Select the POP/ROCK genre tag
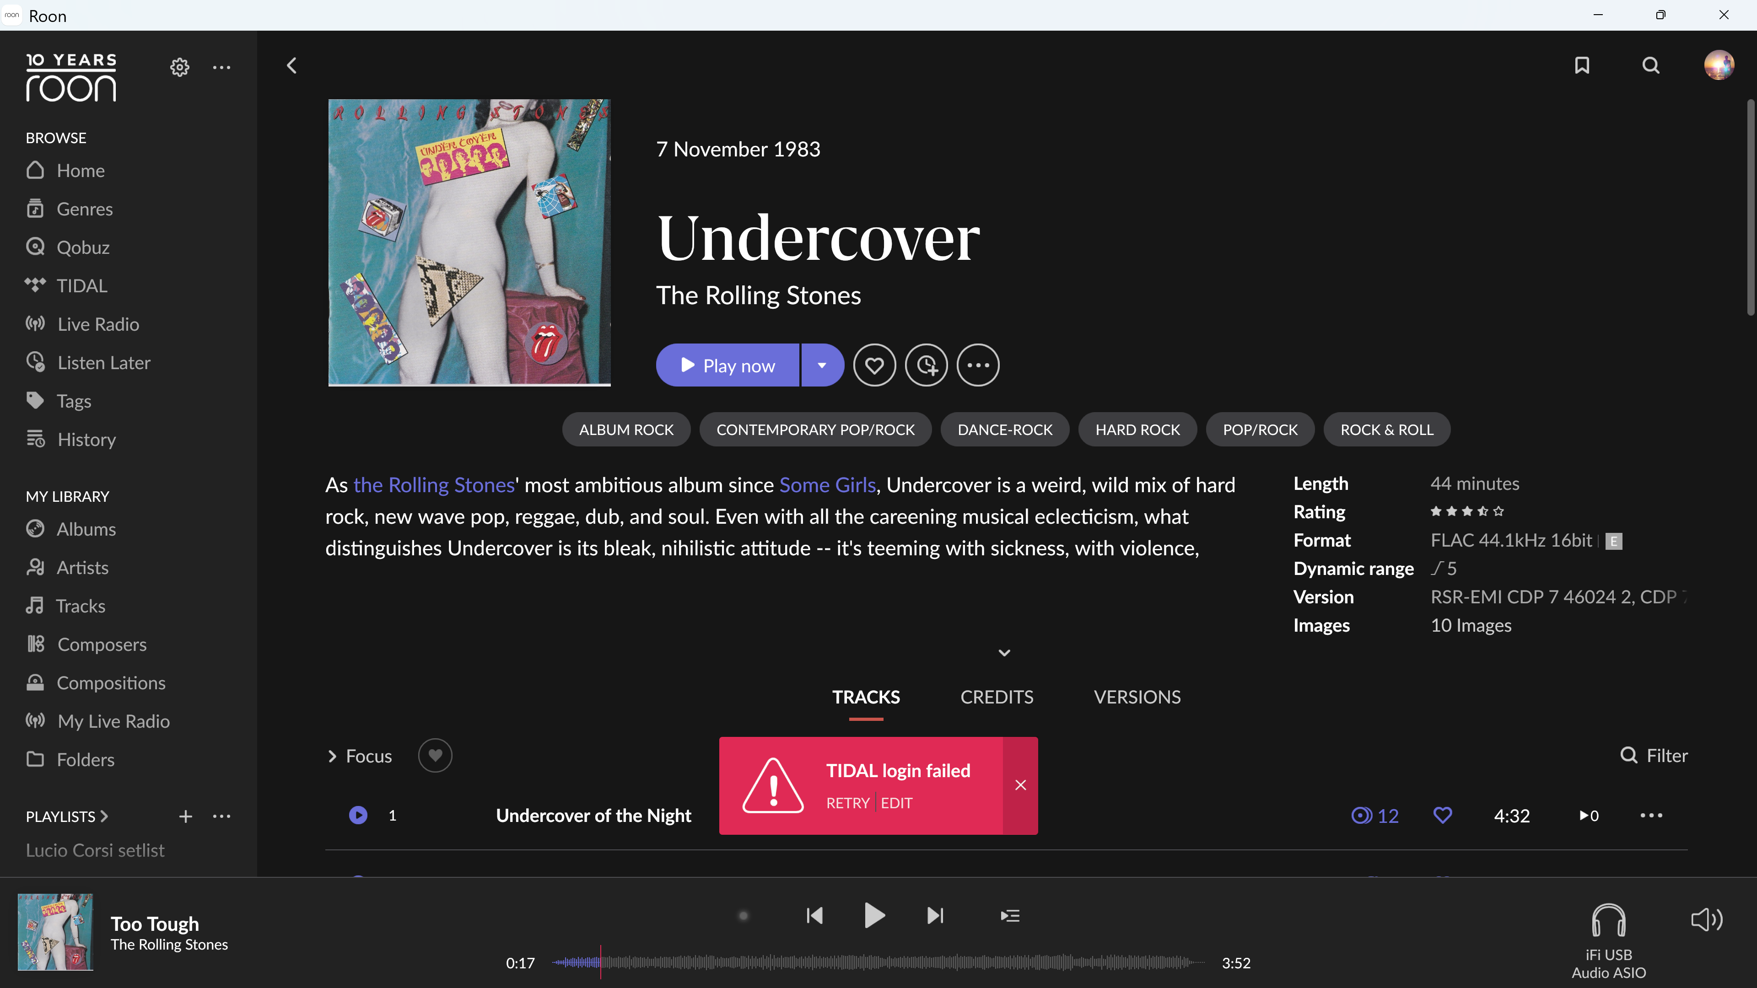1757x988 pixels. [x=1261, y=430]
